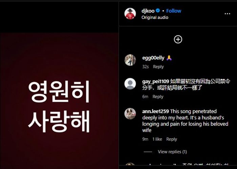The width and height of the screenshot is (237, 169).
Task: Click the circled plus load more comments icon
Action: tap(178, 40)
